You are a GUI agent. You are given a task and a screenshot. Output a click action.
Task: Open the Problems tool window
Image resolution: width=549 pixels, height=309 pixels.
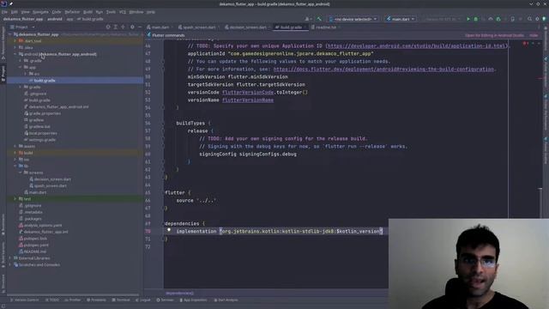tap(96, 300)
